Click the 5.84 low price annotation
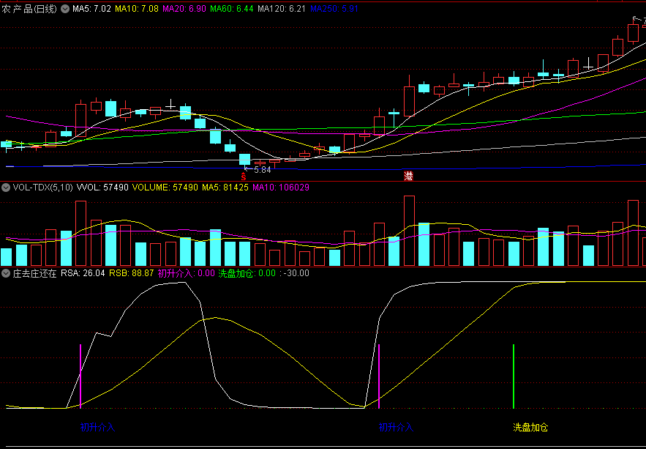Screen dimensions: 646x449 (263, 169)
